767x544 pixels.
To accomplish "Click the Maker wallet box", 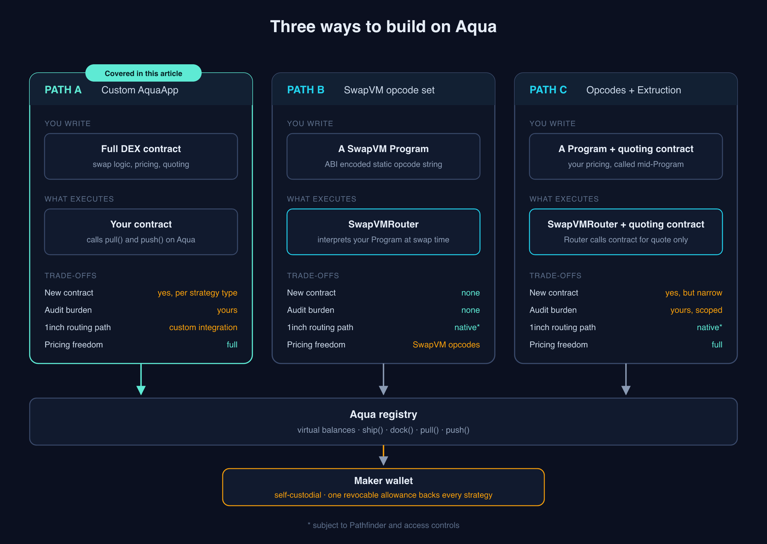I will click(383, 487).
